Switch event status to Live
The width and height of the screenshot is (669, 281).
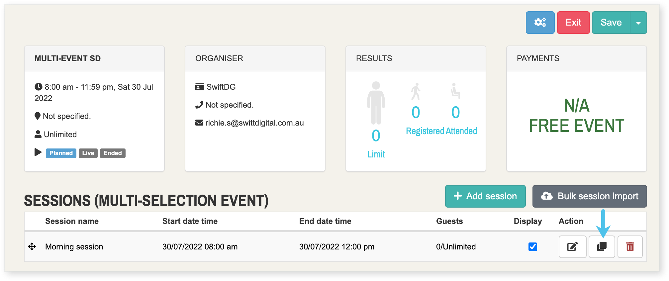[88, 153]
